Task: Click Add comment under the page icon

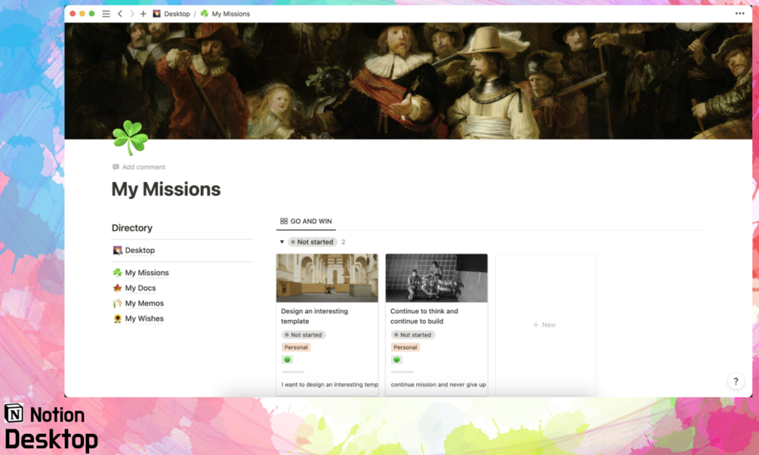Action: [139, 167]
